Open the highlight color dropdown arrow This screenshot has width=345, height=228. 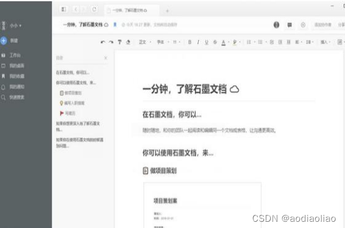coord(240,42)
